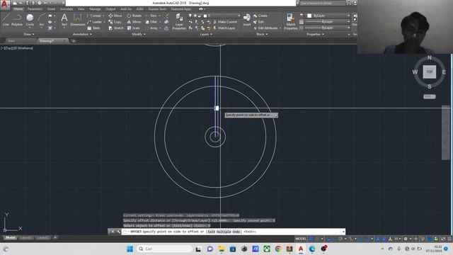Open the View ribbon tab
Viewport: 453px width, 255px height.
pyautogui.click(x=81, y=9)
